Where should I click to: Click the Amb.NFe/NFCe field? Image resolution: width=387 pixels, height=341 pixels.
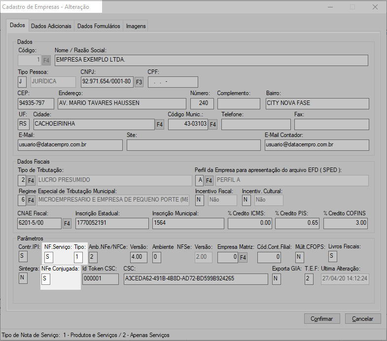pyautogui.click(x=93, y=258)
